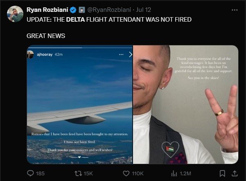The image size is (246, 181).
Task: Click the heart flag sticker in right photo
Action: click(169, 147)
